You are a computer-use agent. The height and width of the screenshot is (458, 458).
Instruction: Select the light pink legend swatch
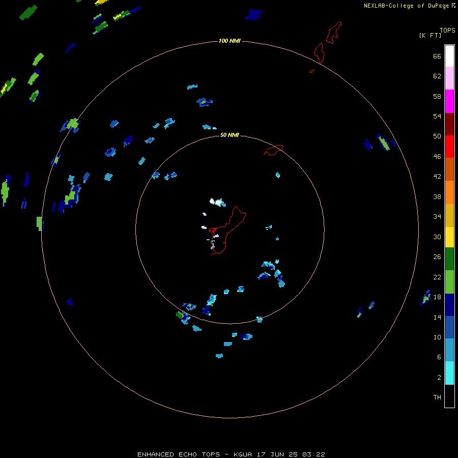pyautogui.click(x=449, y=78)
